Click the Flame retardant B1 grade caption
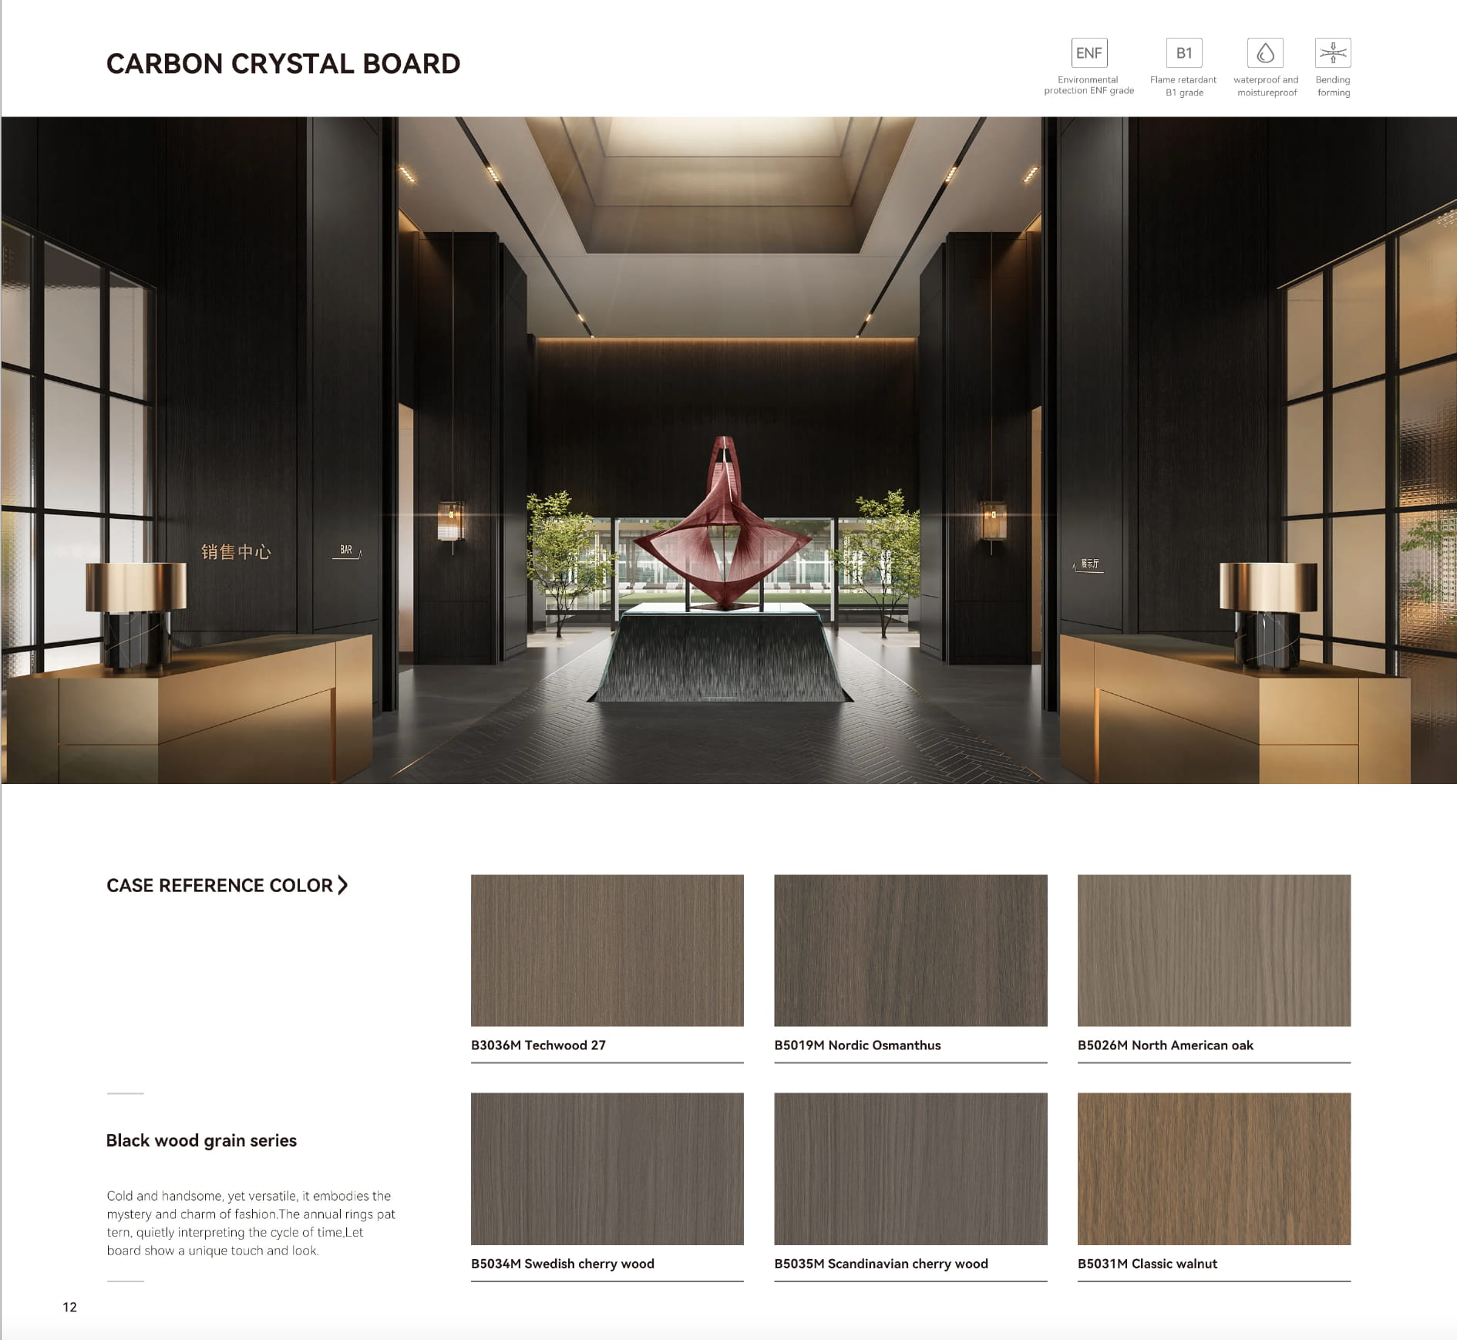Image resolution: width=1457 pixels, height=1340 pixels. 1183,86
